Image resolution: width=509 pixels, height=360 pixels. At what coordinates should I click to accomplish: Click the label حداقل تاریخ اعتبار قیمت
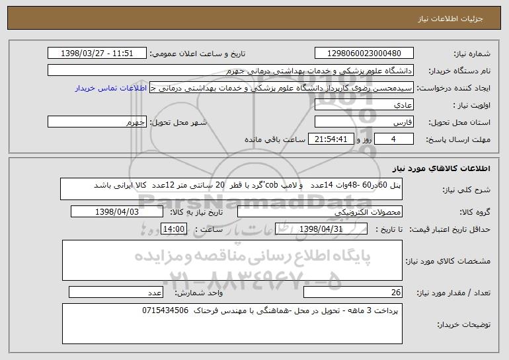(x=450, y=230)
